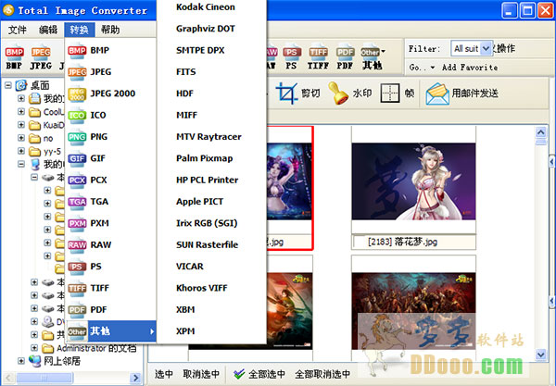Viewport: 556px width, 386px height.
Task: Click the 取消选中 button
Action: coord(201,374)
